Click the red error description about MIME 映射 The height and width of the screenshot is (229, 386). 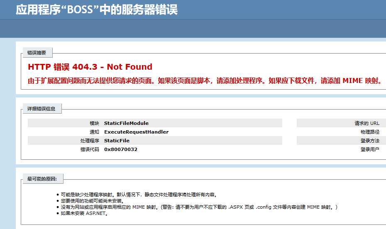point(205,81)
